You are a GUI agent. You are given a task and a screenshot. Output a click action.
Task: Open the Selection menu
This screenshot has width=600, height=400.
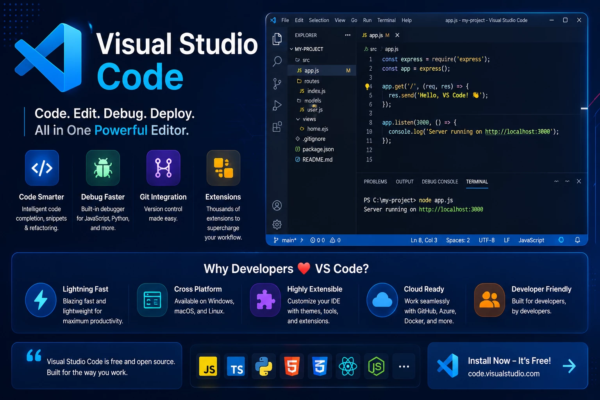(x=319, y=20)
